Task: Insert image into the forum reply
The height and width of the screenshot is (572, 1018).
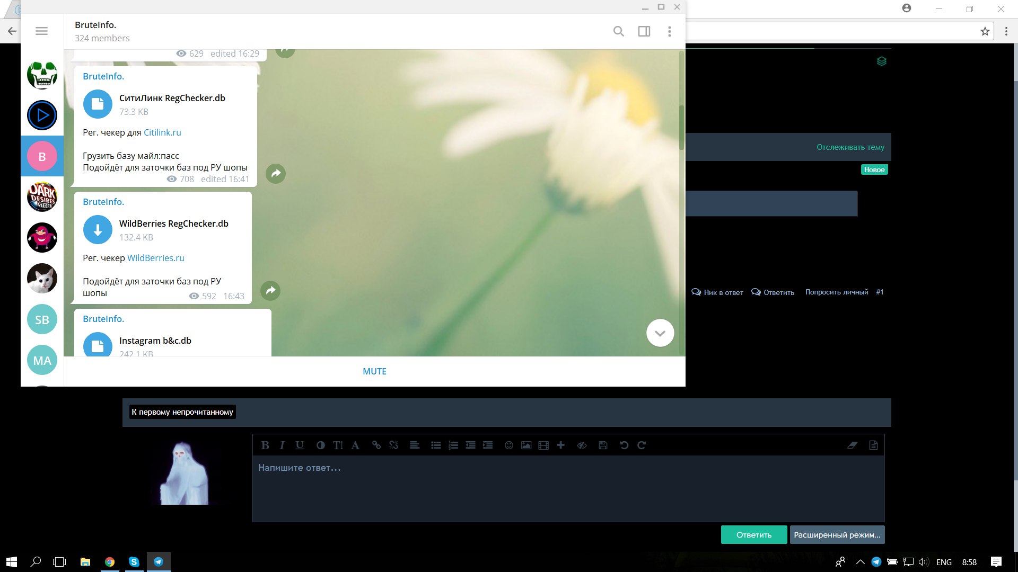Action: coord(526,445)
